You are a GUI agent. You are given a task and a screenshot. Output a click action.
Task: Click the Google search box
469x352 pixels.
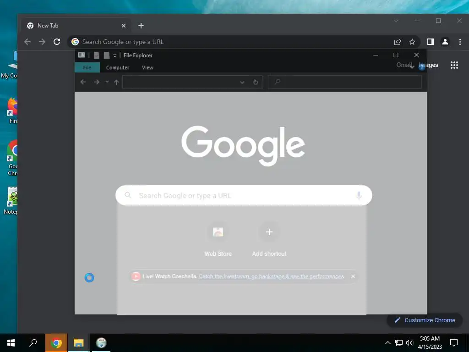(x=244, y=195)
